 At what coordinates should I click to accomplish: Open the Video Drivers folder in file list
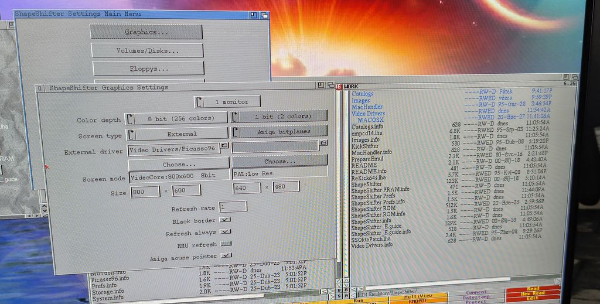(x=368, y=114)
